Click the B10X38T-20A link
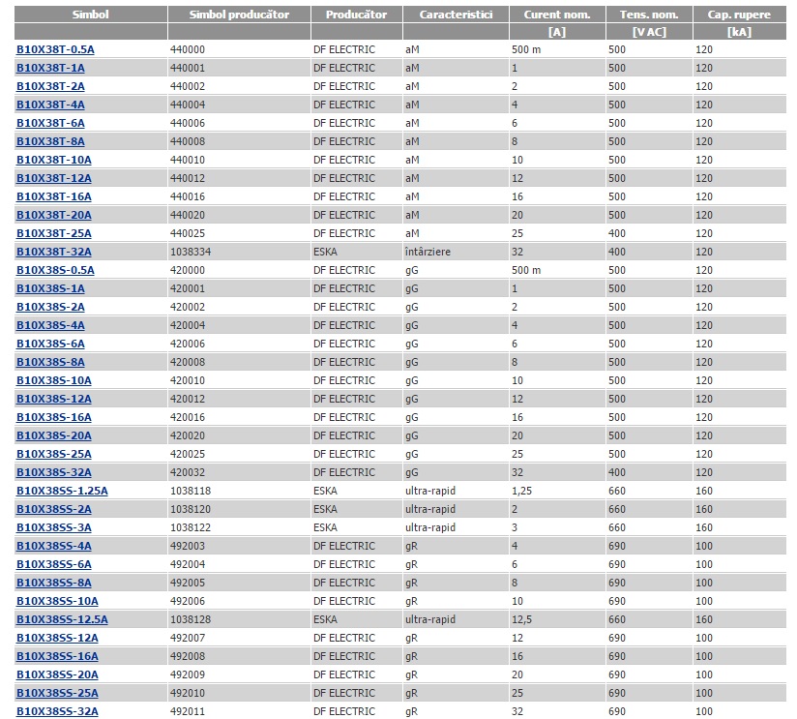The image size is (797, 719). click(x=54, y=215)
